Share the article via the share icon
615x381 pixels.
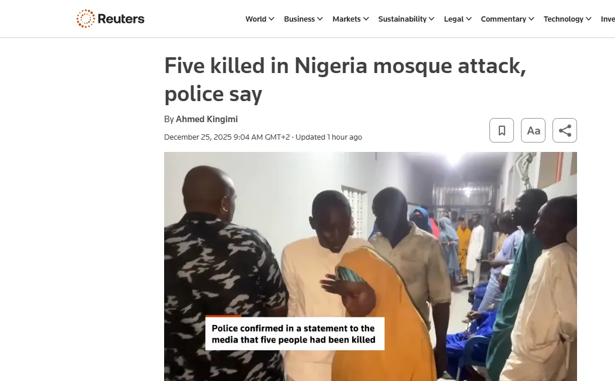point(565,130)
